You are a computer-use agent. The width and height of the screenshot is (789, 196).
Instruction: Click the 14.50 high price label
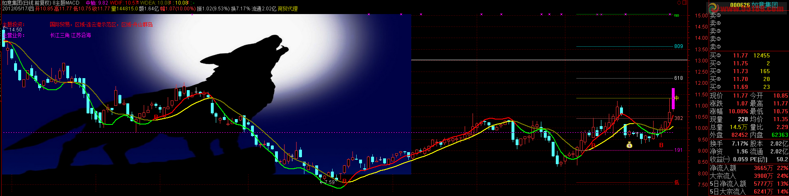15,30
